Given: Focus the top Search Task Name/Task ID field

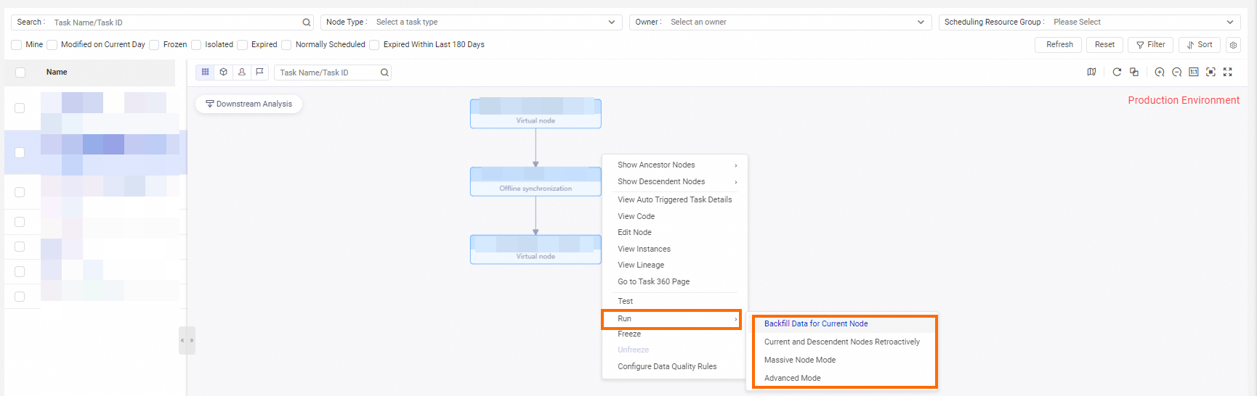Looking at the screenshot, I should [x=162, y=22].
